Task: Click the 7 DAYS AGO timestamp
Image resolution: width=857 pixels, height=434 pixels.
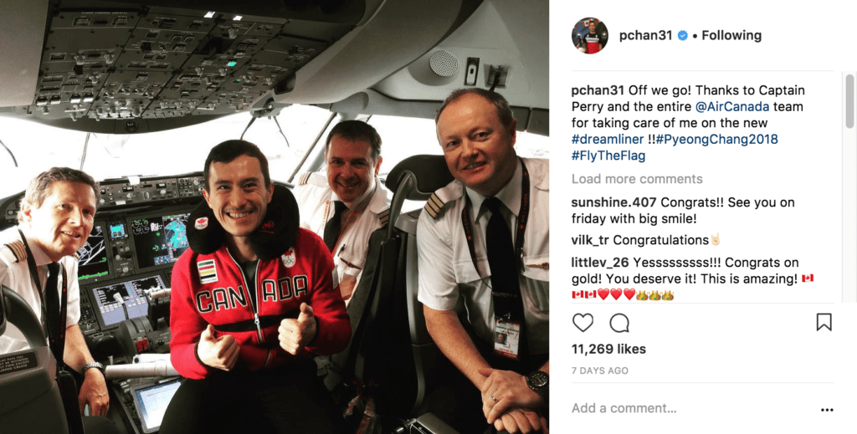Action: [599, 370]
